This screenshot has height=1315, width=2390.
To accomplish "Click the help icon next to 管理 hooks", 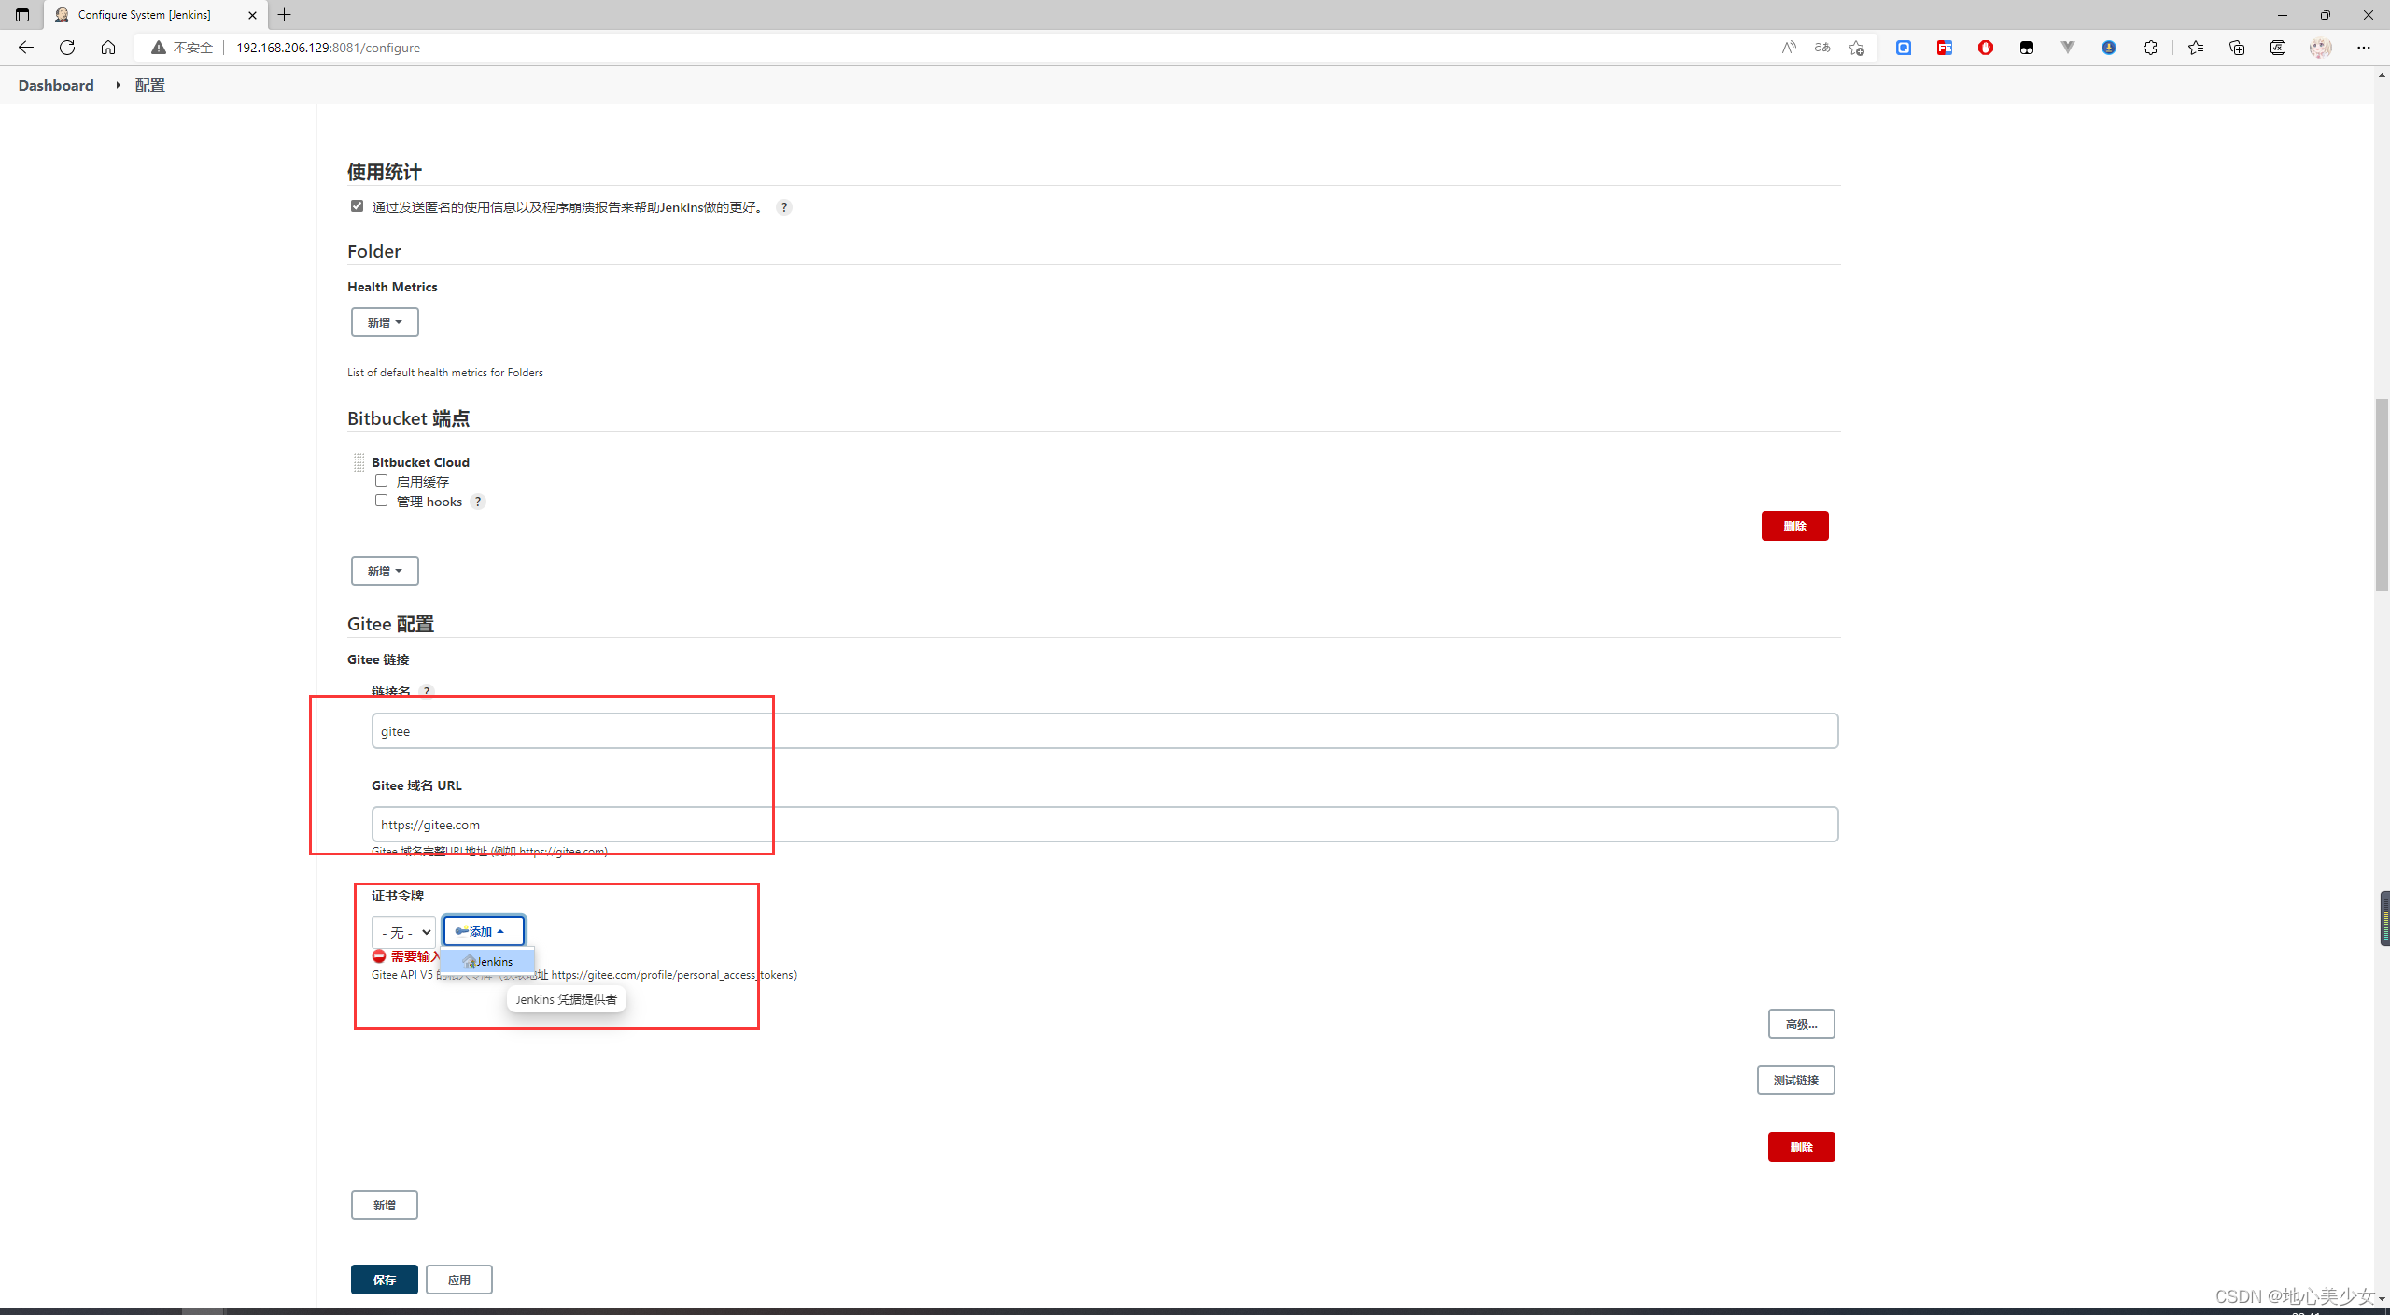I will [x=478, y=502].
